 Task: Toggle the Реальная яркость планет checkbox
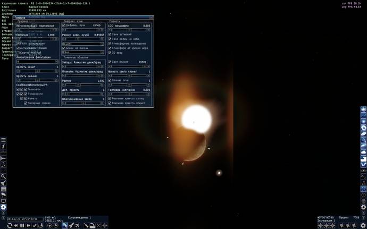[110, 103]
